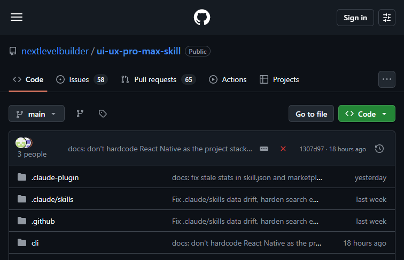Screen dimensions: 404x260
Task: Open latest commit message about React Native
Action: pos(160,149)
